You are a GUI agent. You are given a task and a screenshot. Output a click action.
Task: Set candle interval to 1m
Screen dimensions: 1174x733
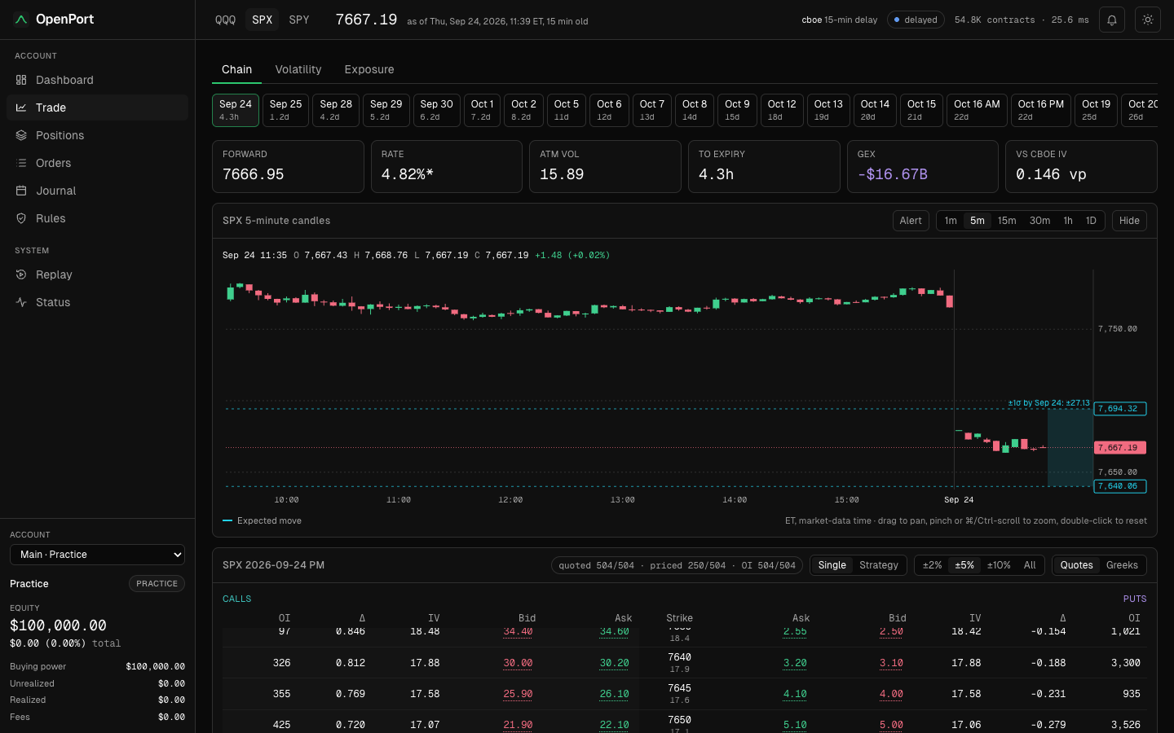[951, 221]
